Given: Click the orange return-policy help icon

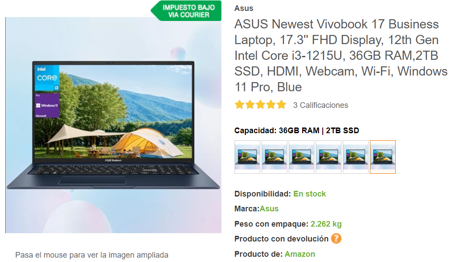Looking at the screenshot, I should [336, 238].
